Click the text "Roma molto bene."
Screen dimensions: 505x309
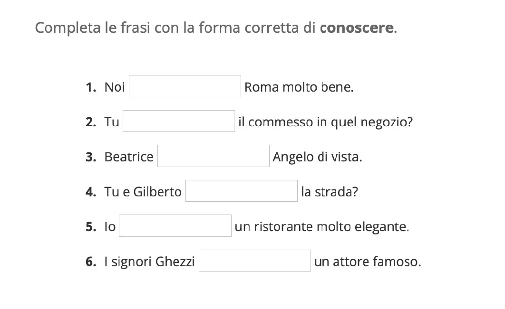pyautogui.click(x=299, y=87)
